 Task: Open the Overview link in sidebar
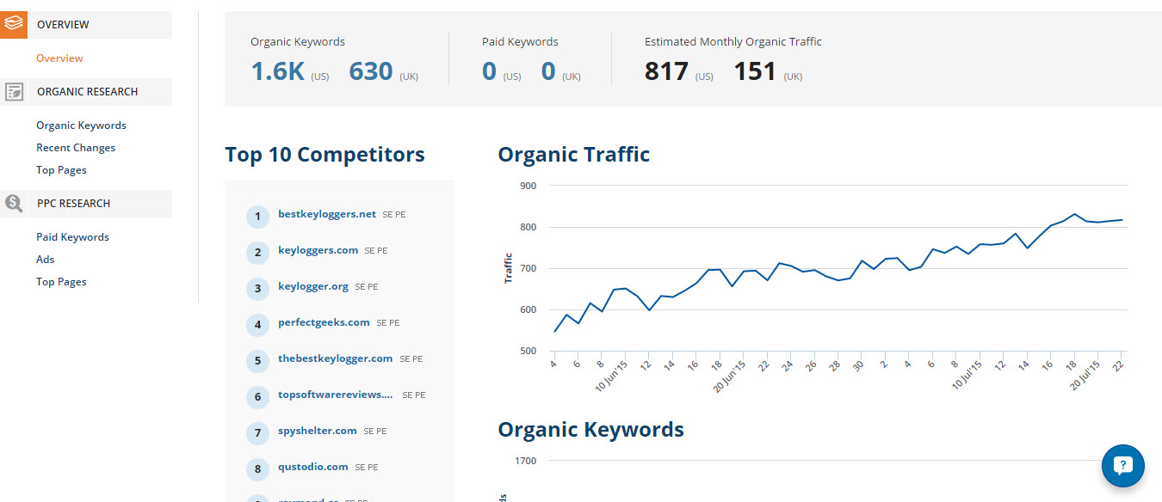point(59,58)
